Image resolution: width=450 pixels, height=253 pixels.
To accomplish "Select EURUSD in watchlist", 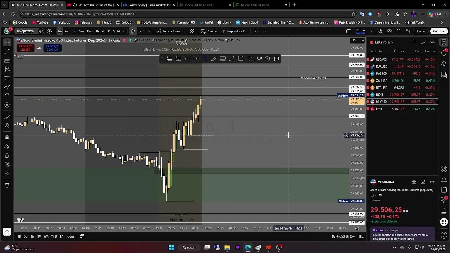I will click(402, 66).
